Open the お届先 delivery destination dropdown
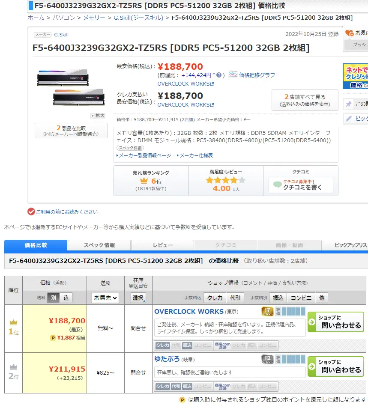The width and height of the screenshot is (368, 405). pyautogui.click(x=105, y=298)
